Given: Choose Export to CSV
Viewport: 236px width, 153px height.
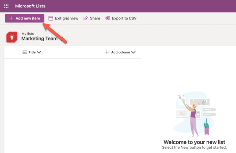Looking at the screenshot, I should click(124, 18).
